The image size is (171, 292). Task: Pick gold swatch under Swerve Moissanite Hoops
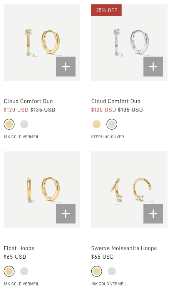(97, 271)
